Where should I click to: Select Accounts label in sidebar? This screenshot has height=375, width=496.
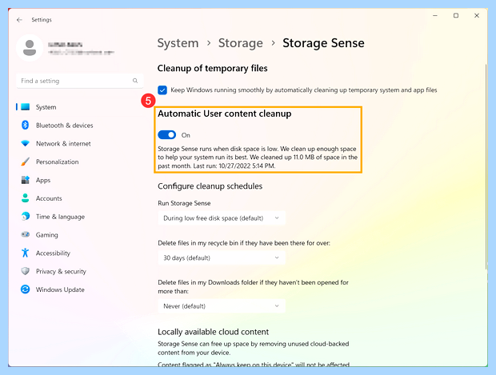coord(49,198)
